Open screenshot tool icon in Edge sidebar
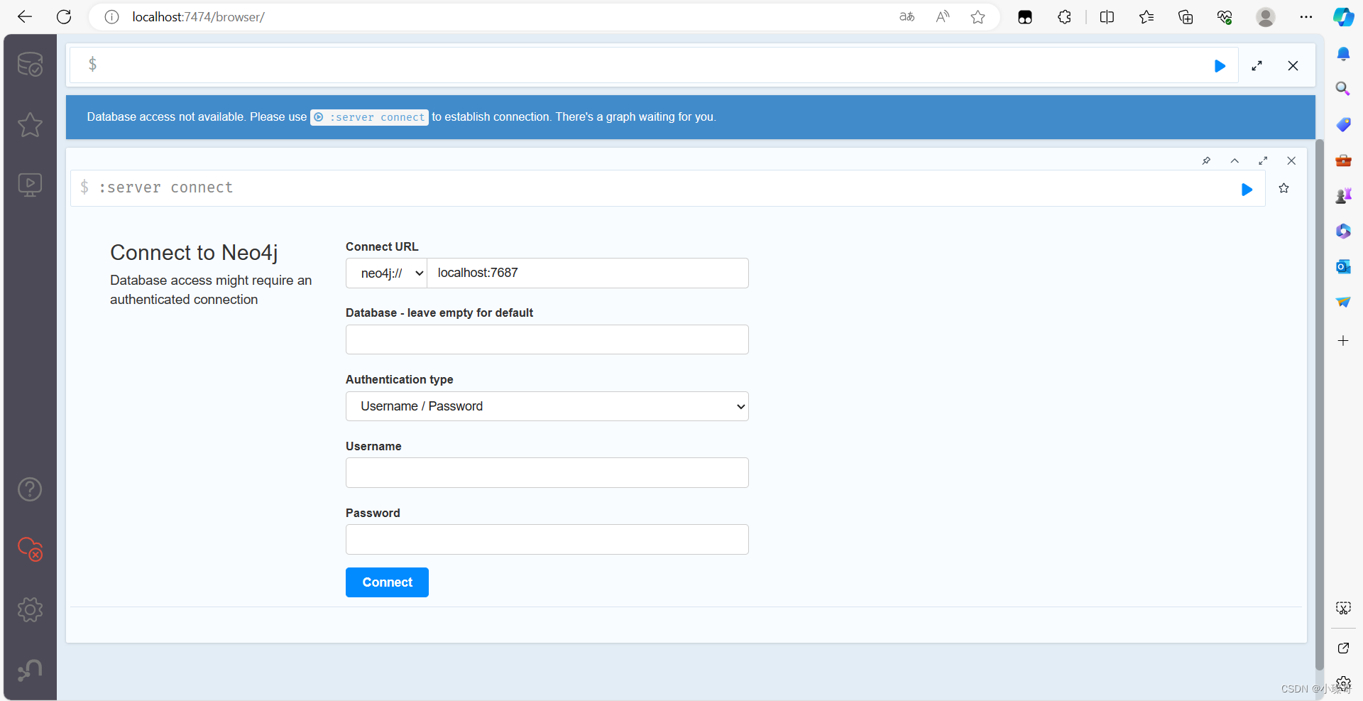This screenshot has width=1363, height=701. [1343, 608]
